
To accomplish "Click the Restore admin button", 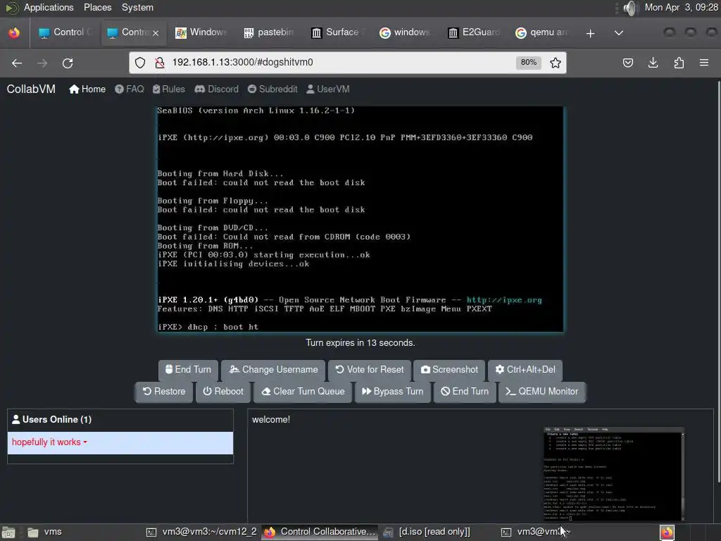I will coord(163,392).
